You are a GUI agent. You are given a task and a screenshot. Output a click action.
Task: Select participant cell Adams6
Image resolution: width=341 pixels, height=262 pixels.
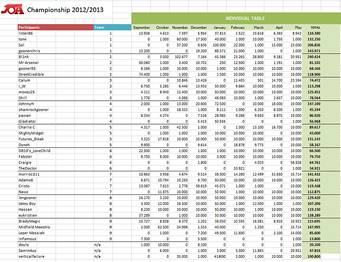click(x=26, y=180)
